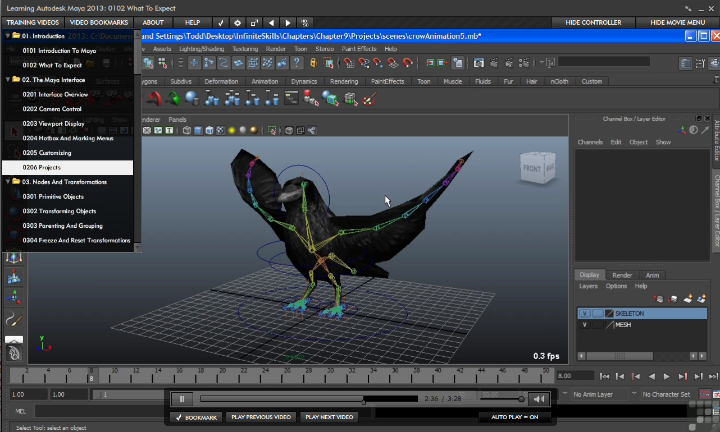Click the video volume speaker icon

(539, 399)
